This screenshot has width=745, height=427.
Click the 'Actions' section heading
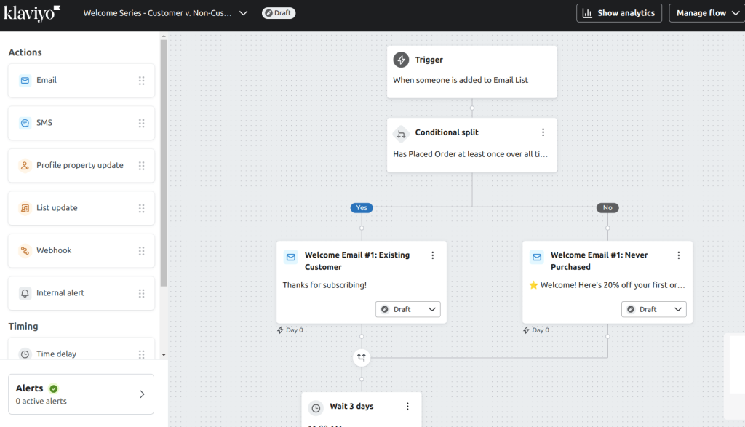(25, 52)
